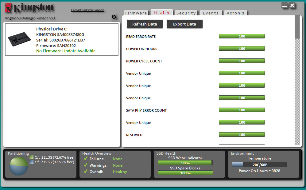Click the 'SATA PHY ERROR COUNT' label
Image resolution: width=306 pixels, height=190 pixels.
[x=146, y=110]
